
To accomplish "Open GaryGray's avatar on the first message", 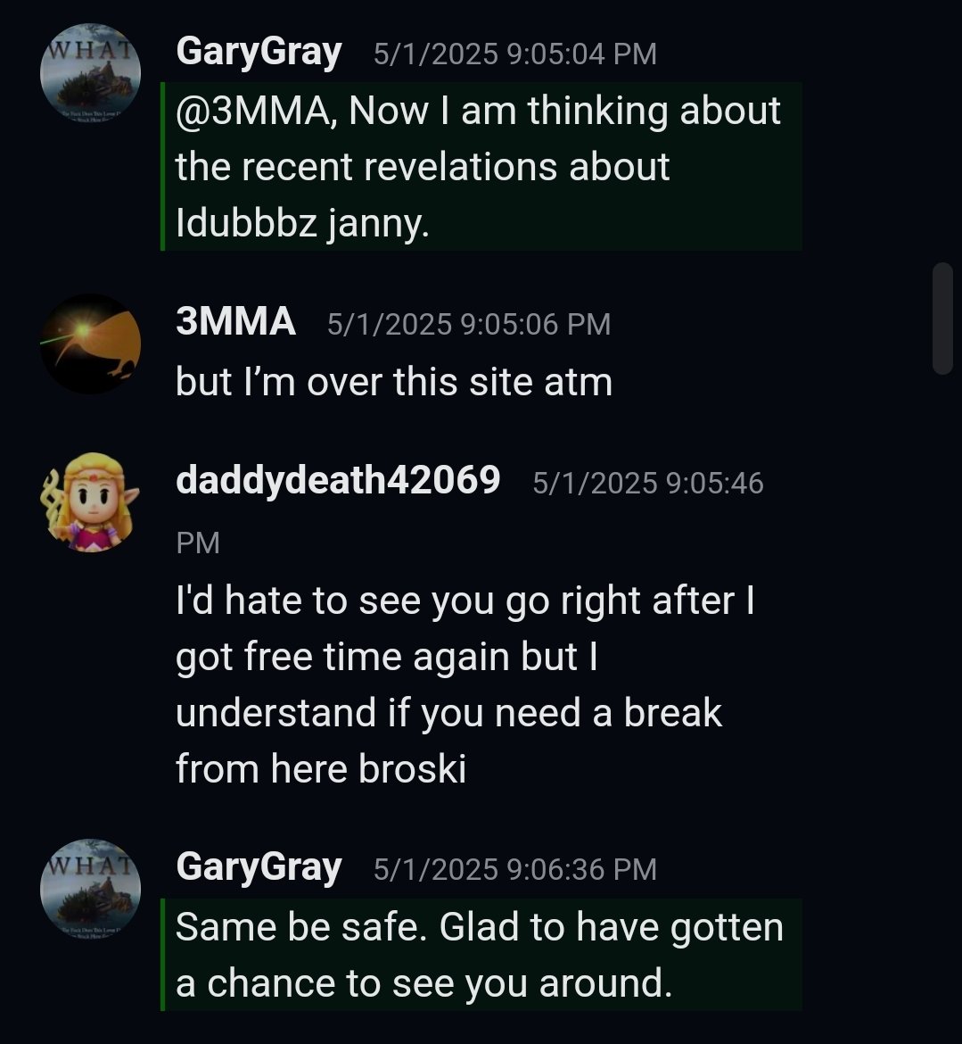I will pos(90,73).
